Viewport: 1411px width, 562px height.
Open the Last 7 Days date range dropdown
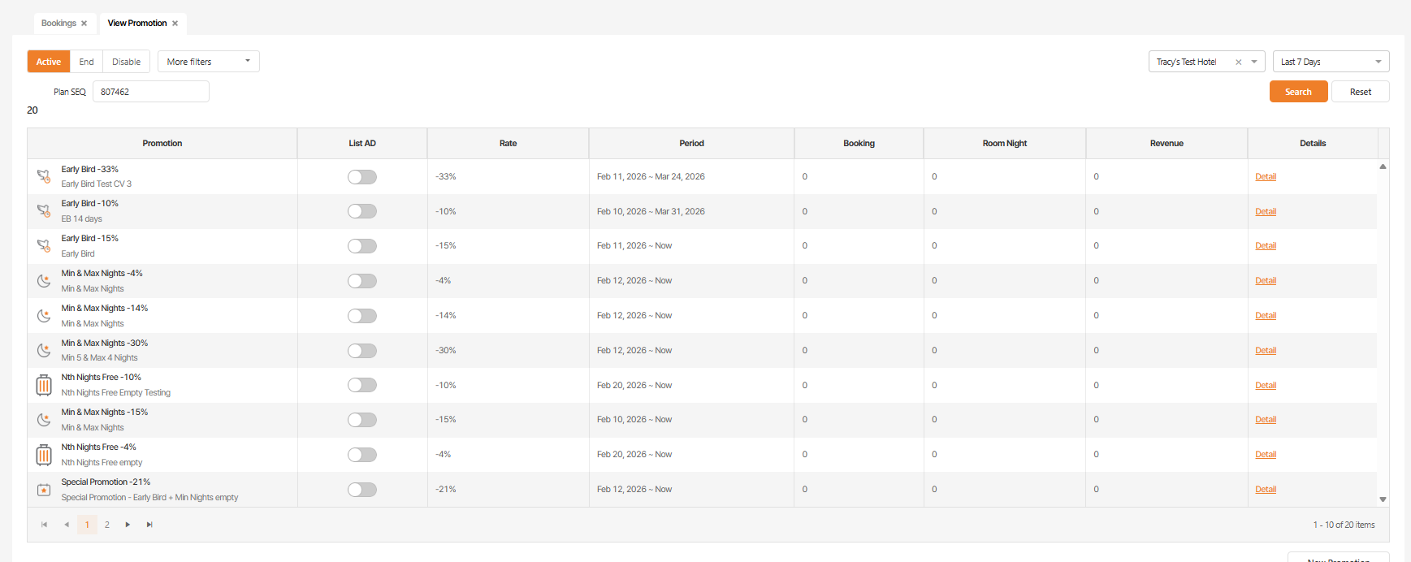(1330, 62)
